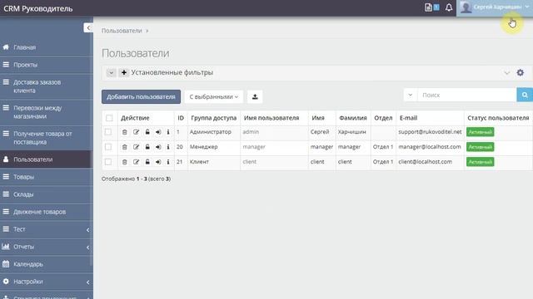Sort by 'Группа доступа' column header
The height and width of the screenshot is (299, 533).
(x=213, y=118)
